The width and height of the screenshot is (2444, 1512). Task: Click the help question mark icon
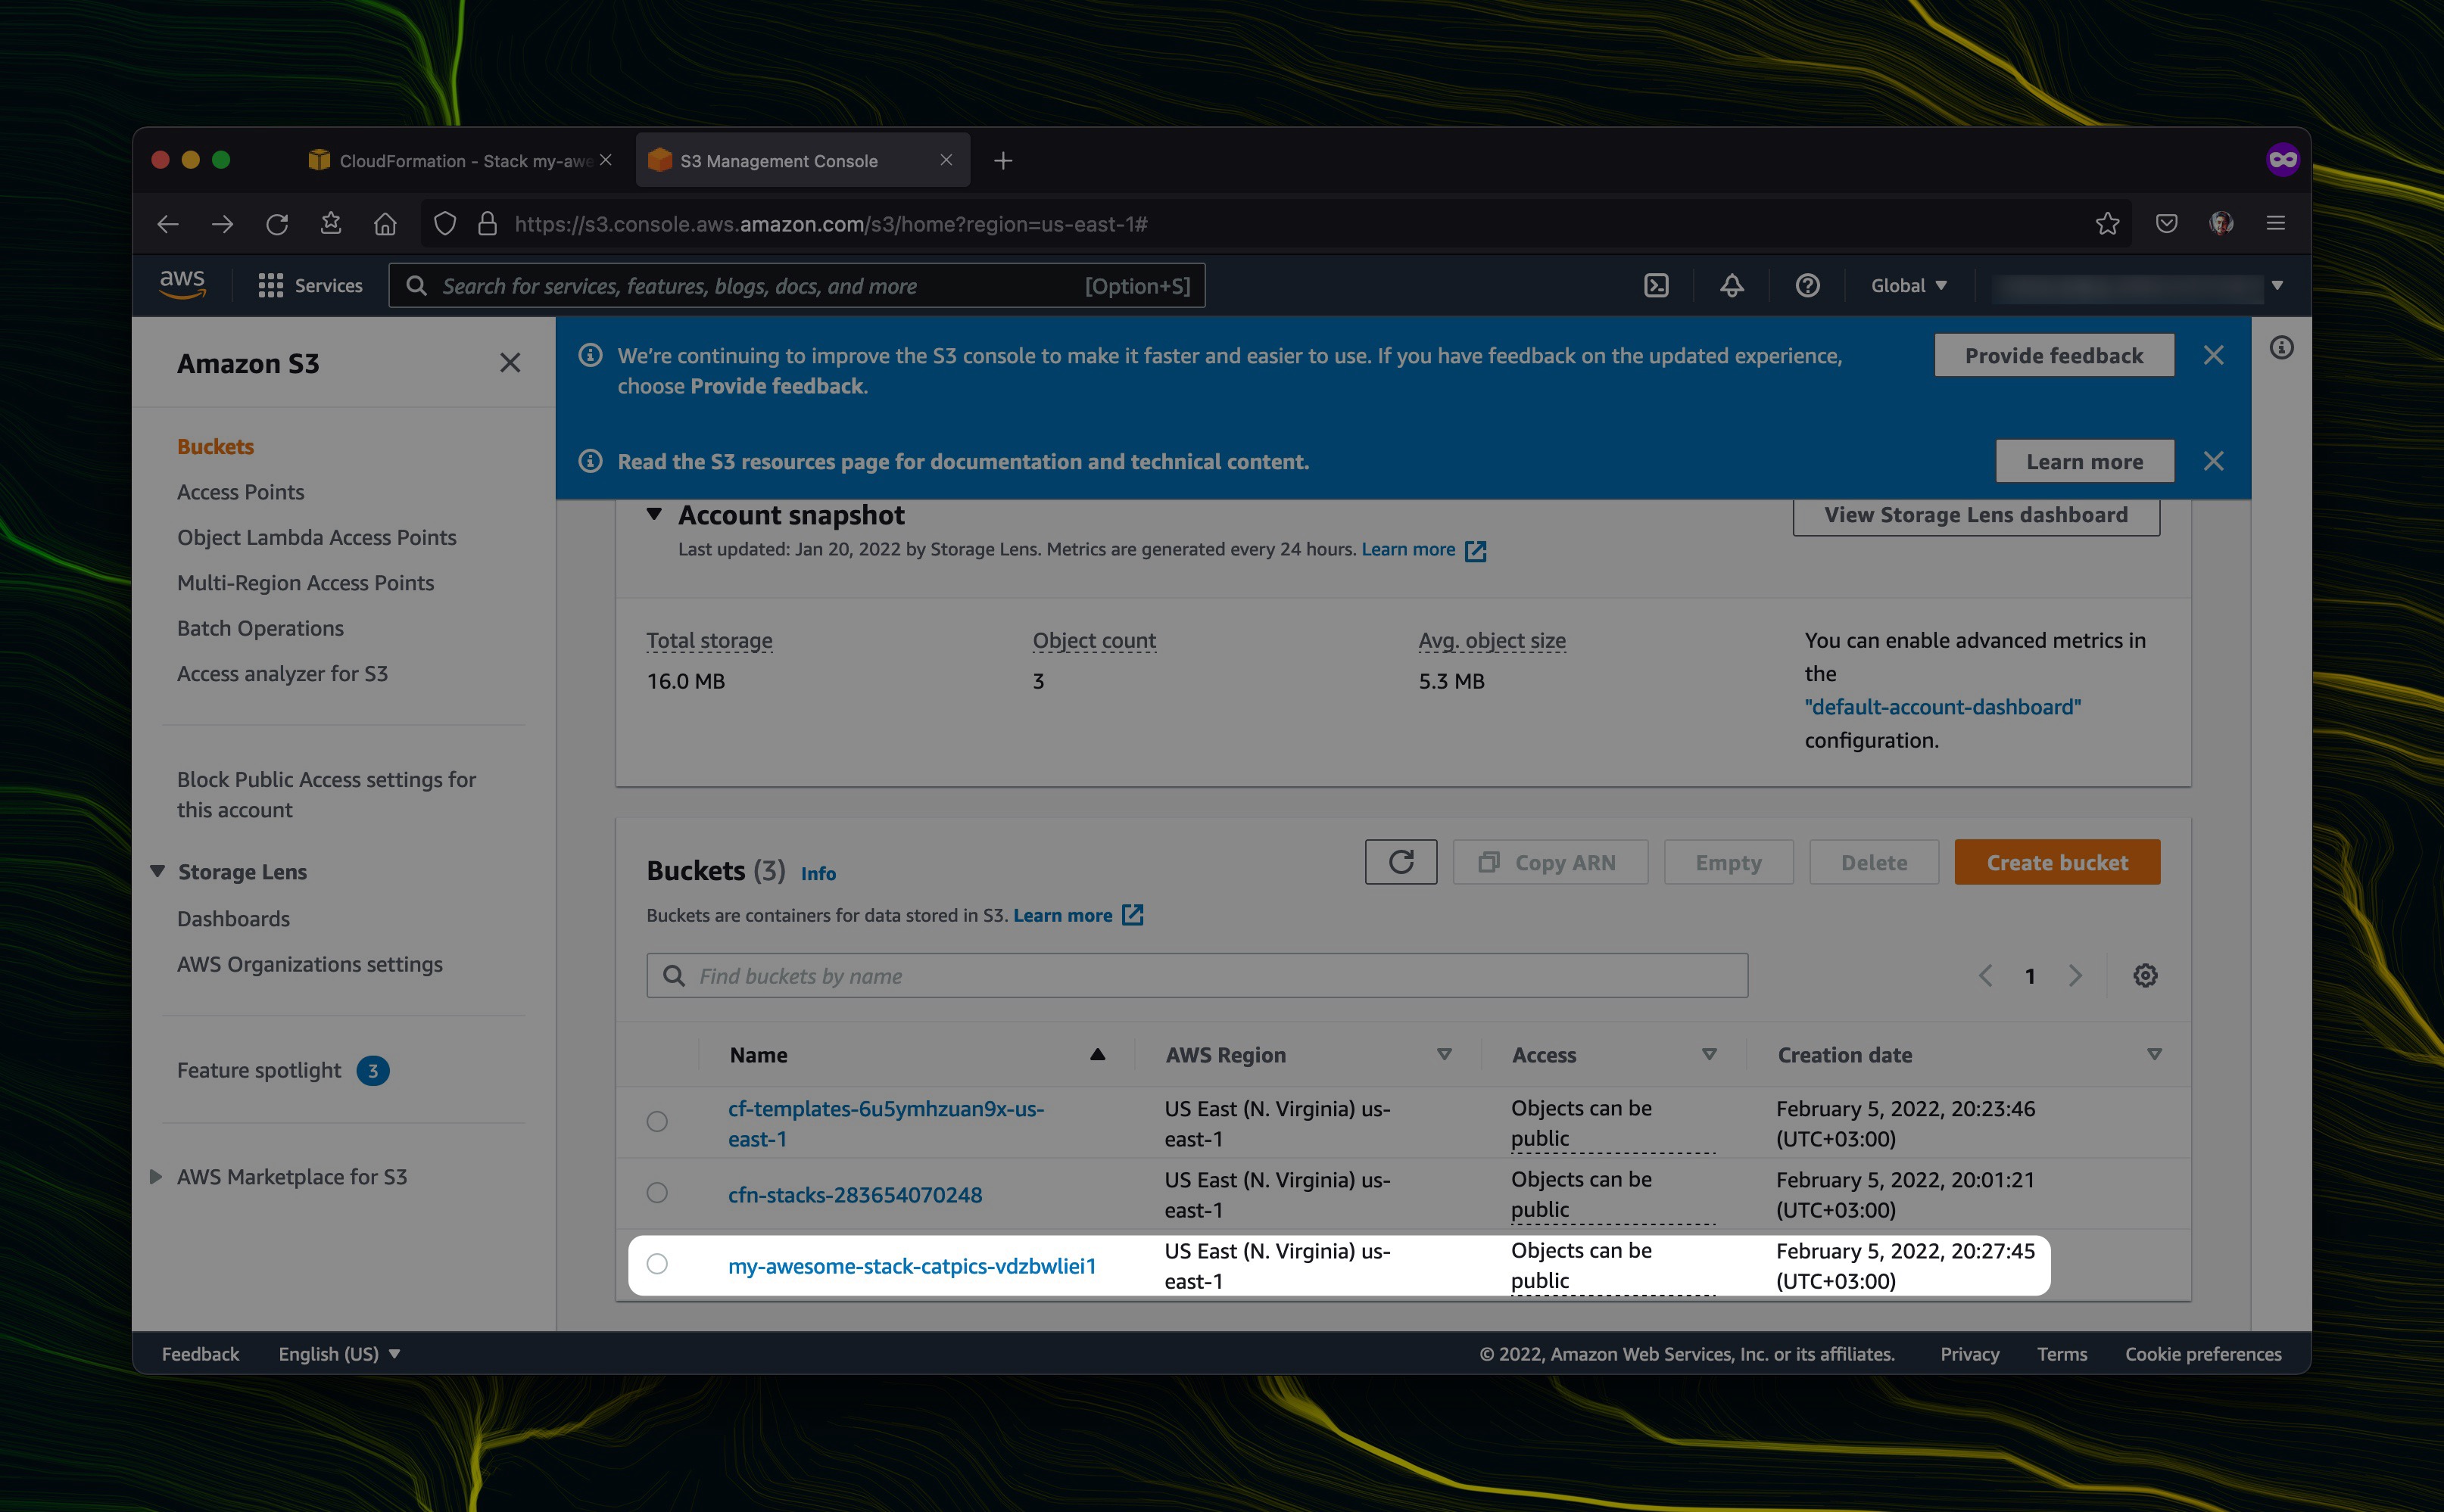click(x=1807, y=286)
